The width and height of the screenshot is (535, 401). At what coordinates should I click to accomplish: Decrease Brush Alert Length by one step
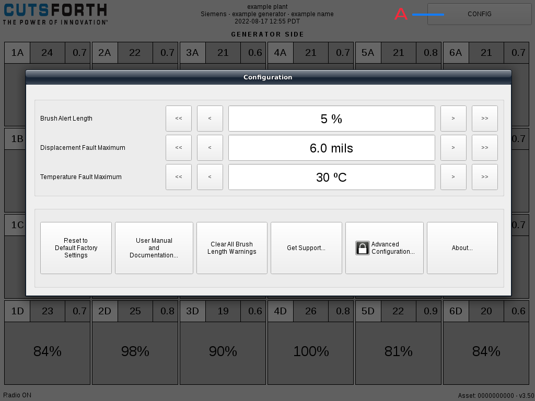coord(210,119)
